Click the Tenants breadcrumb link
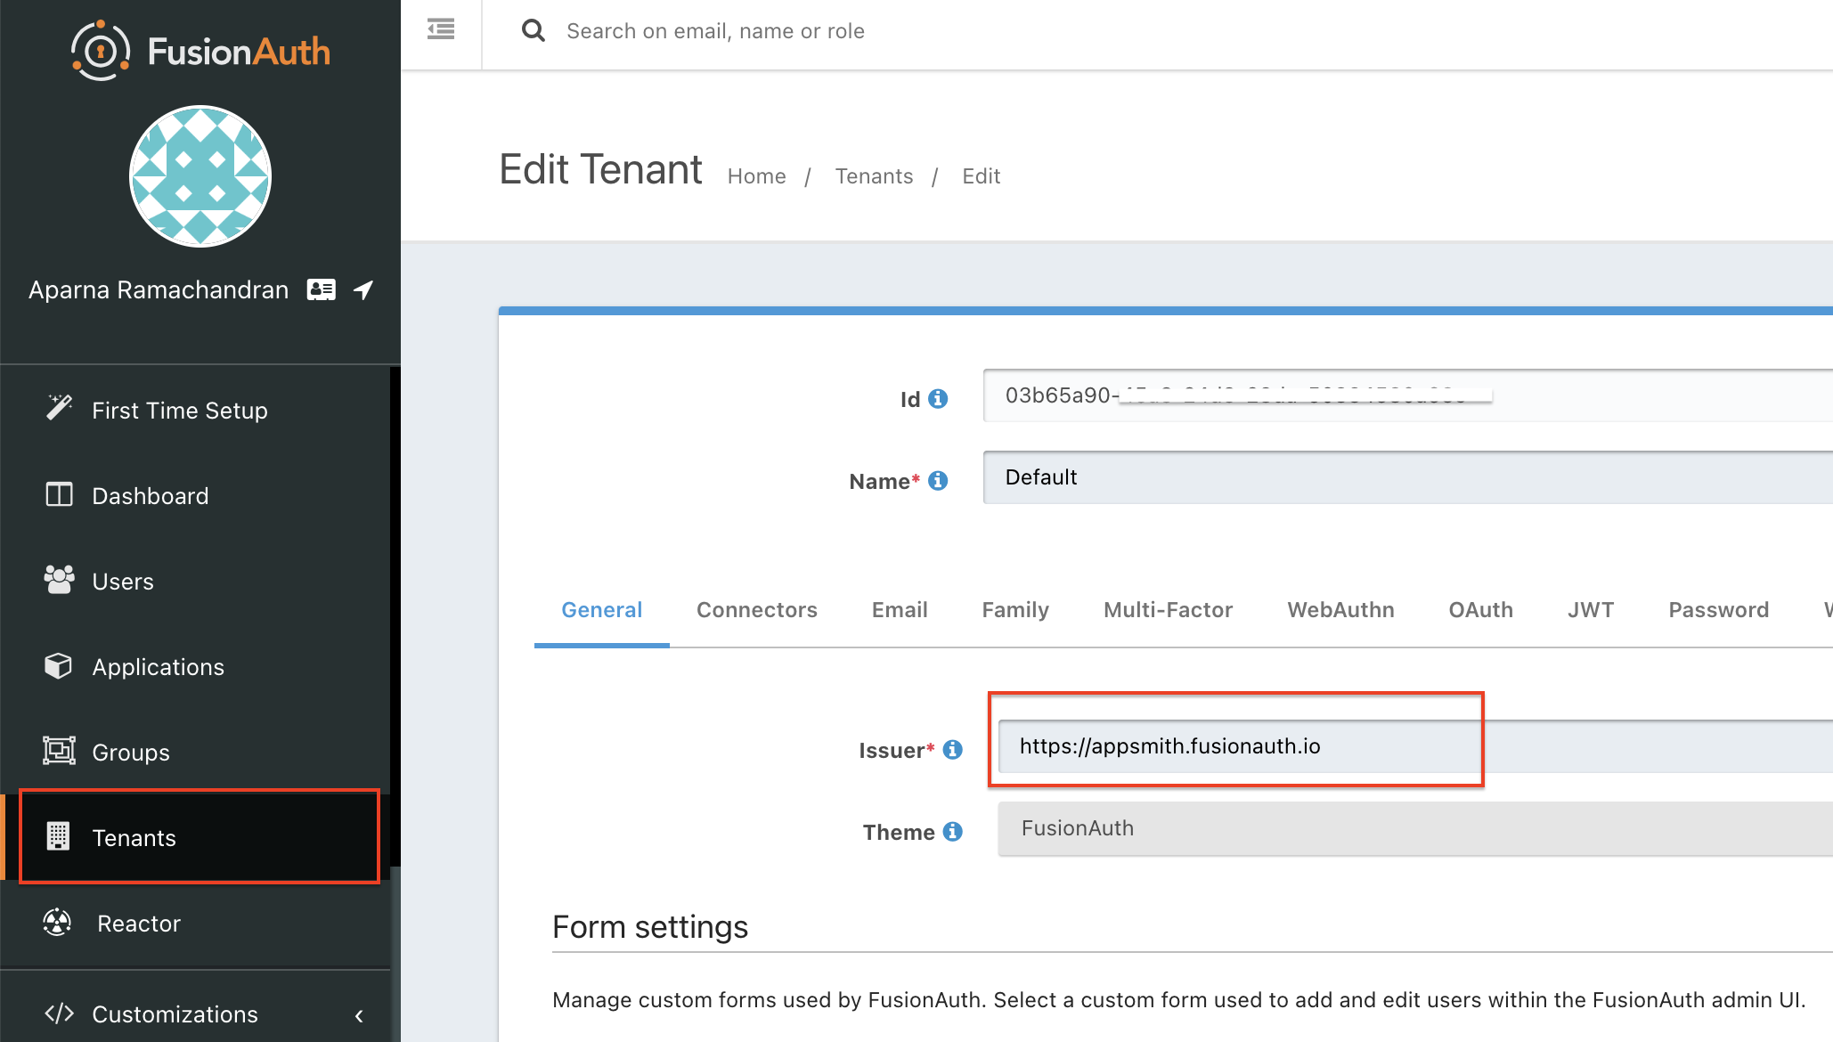 pos(874,176)
